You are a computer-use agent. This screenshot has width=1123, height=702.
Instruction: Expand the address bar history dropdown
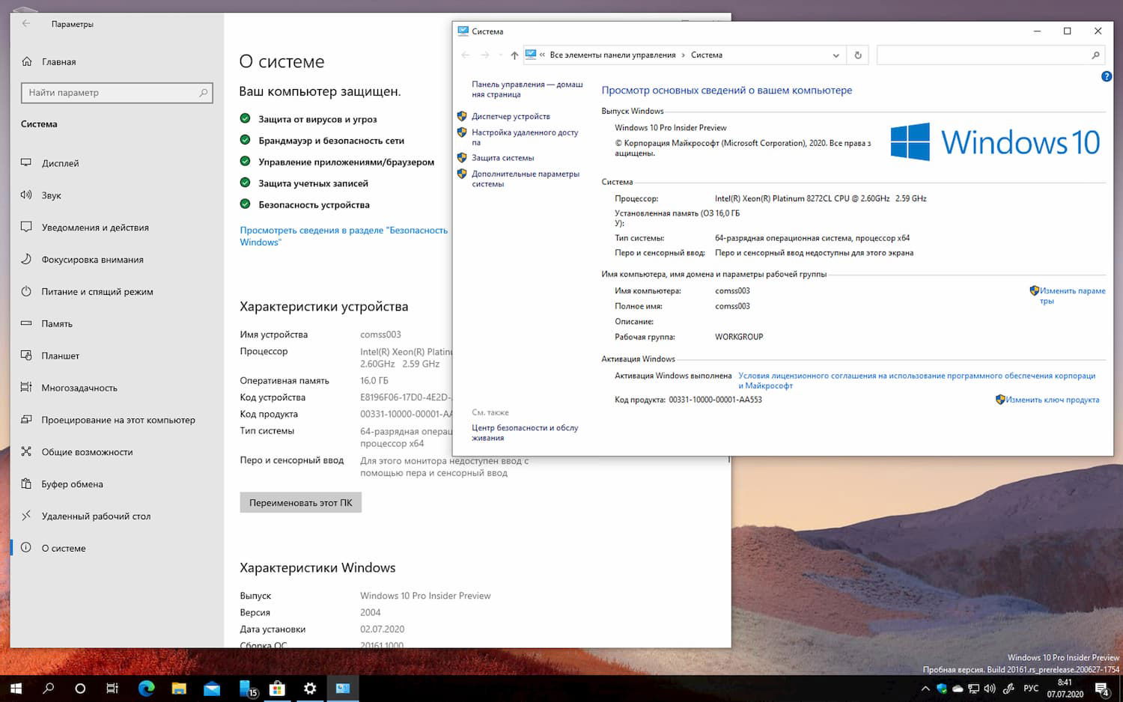(836, 55)
